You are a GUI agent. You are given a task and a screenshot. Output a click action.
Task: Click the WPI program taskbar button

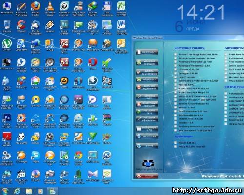[52, 191]
